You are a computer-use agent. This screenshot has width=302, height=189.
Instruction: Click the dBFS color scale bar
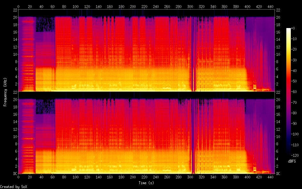(289, 92)
